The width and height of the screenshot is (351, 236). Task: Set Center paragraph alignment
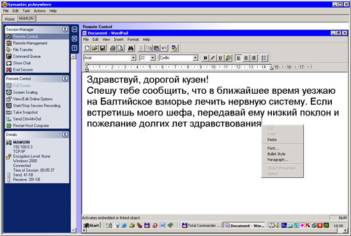[x=246, y=58]
